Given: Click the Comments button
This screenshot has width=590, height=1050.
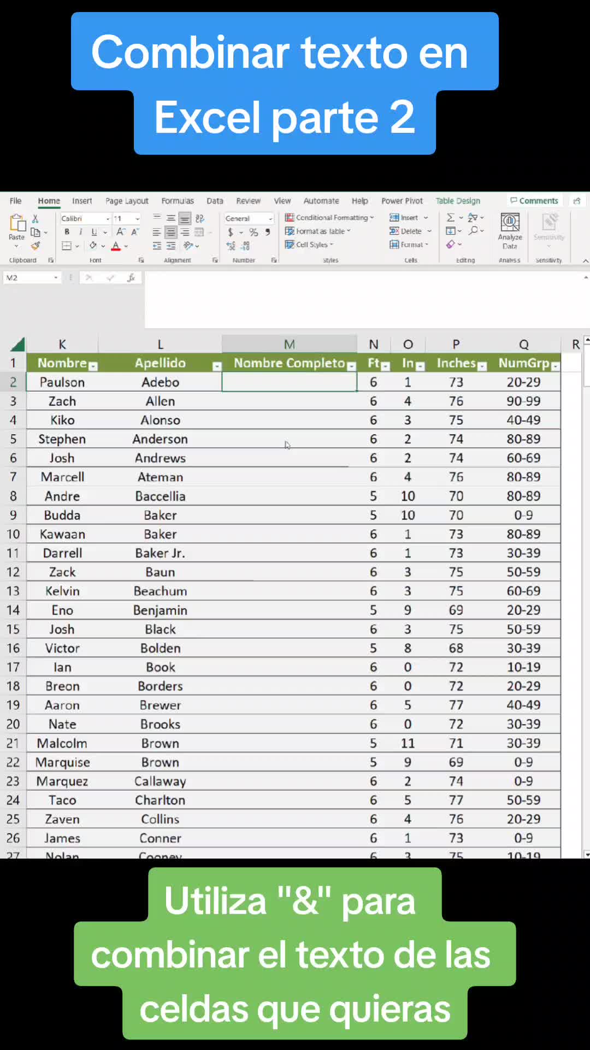Looking at the screenshot, I should click(534, 201).
